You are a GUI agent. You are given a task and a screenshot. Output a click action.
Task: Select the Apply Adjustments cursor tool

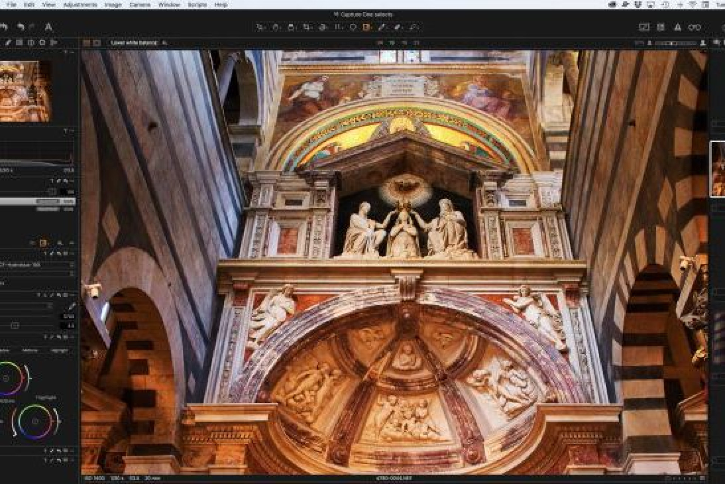coord(414,27)
